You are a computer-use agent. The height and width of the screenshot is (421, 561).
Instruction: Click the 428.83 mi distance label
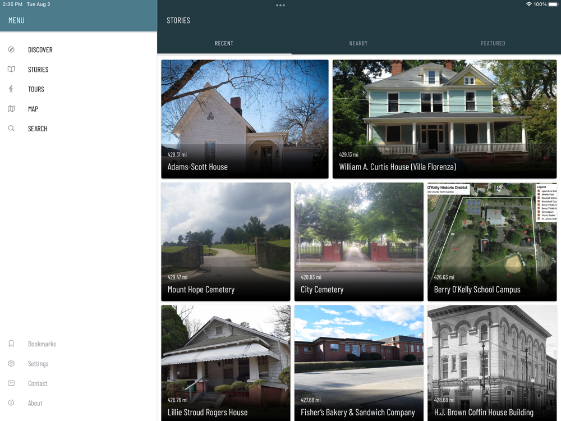(x=311, y=277)
